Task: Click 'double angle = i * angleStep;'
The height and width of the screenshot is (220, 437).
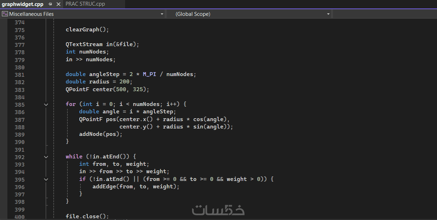Action: pos(128,112)
